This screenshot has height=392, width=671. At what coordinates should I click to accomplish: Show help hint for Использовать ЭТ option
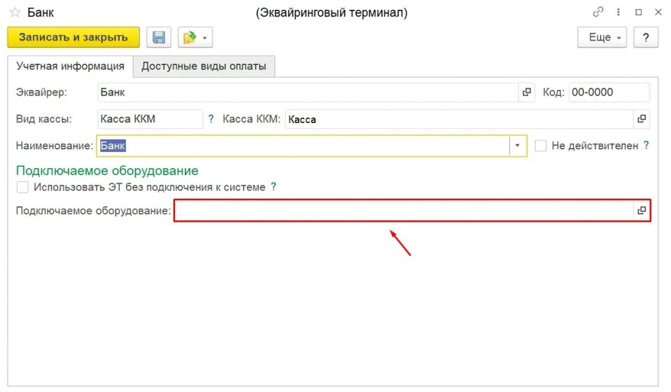(274, 187)
